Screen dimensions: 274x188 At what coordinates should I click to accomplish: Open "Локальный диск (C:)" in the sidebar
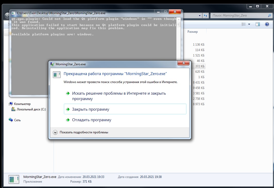tap(31, 109)
